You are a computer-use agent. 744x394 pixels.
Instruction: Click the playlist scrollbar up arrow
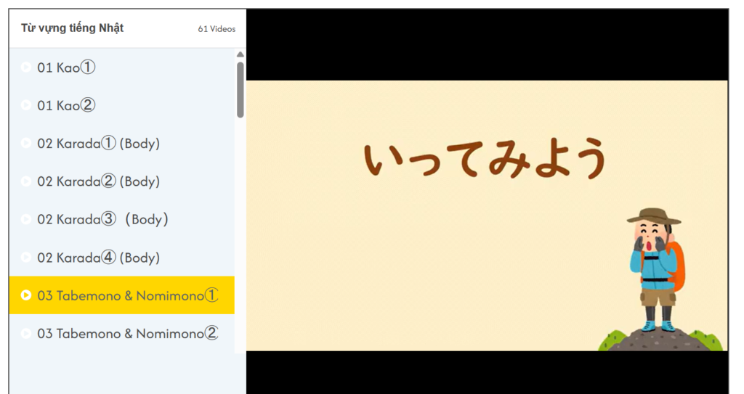[x=240, y=54]
